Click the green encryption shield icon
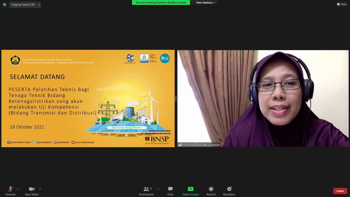The width and height of the screenshot is (350, 197). (4, 5)
